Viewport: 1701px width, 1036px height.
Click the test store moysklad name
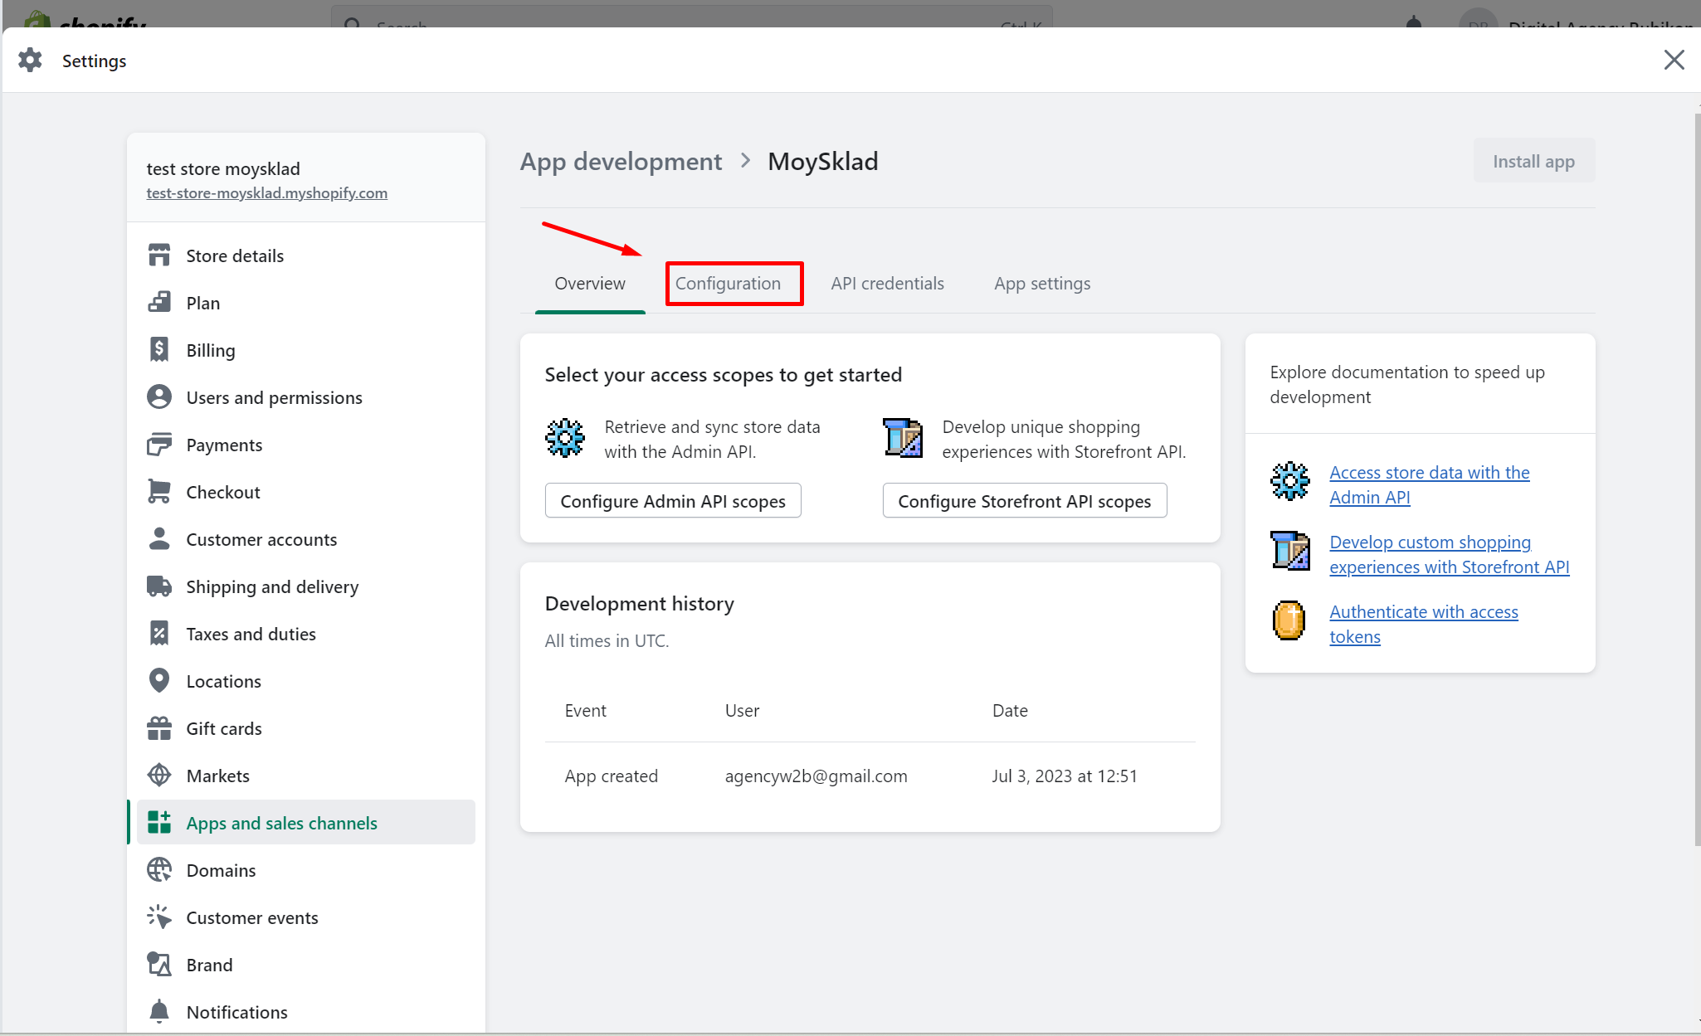[x=223, y=169]
